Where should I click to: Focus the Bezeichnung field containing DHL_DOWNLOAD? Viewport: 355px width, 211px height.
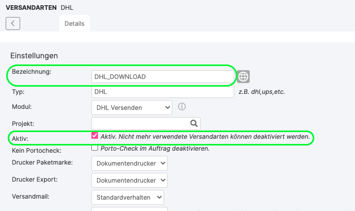tap(163, 77)
